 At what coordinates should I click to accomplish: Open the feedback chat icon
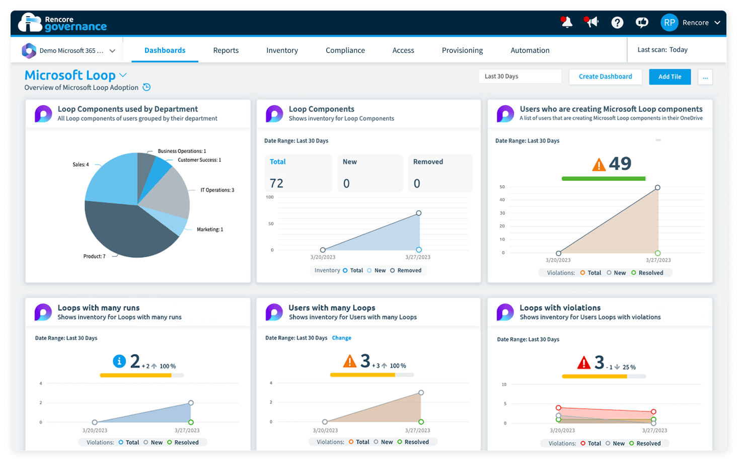pos(642,23)
